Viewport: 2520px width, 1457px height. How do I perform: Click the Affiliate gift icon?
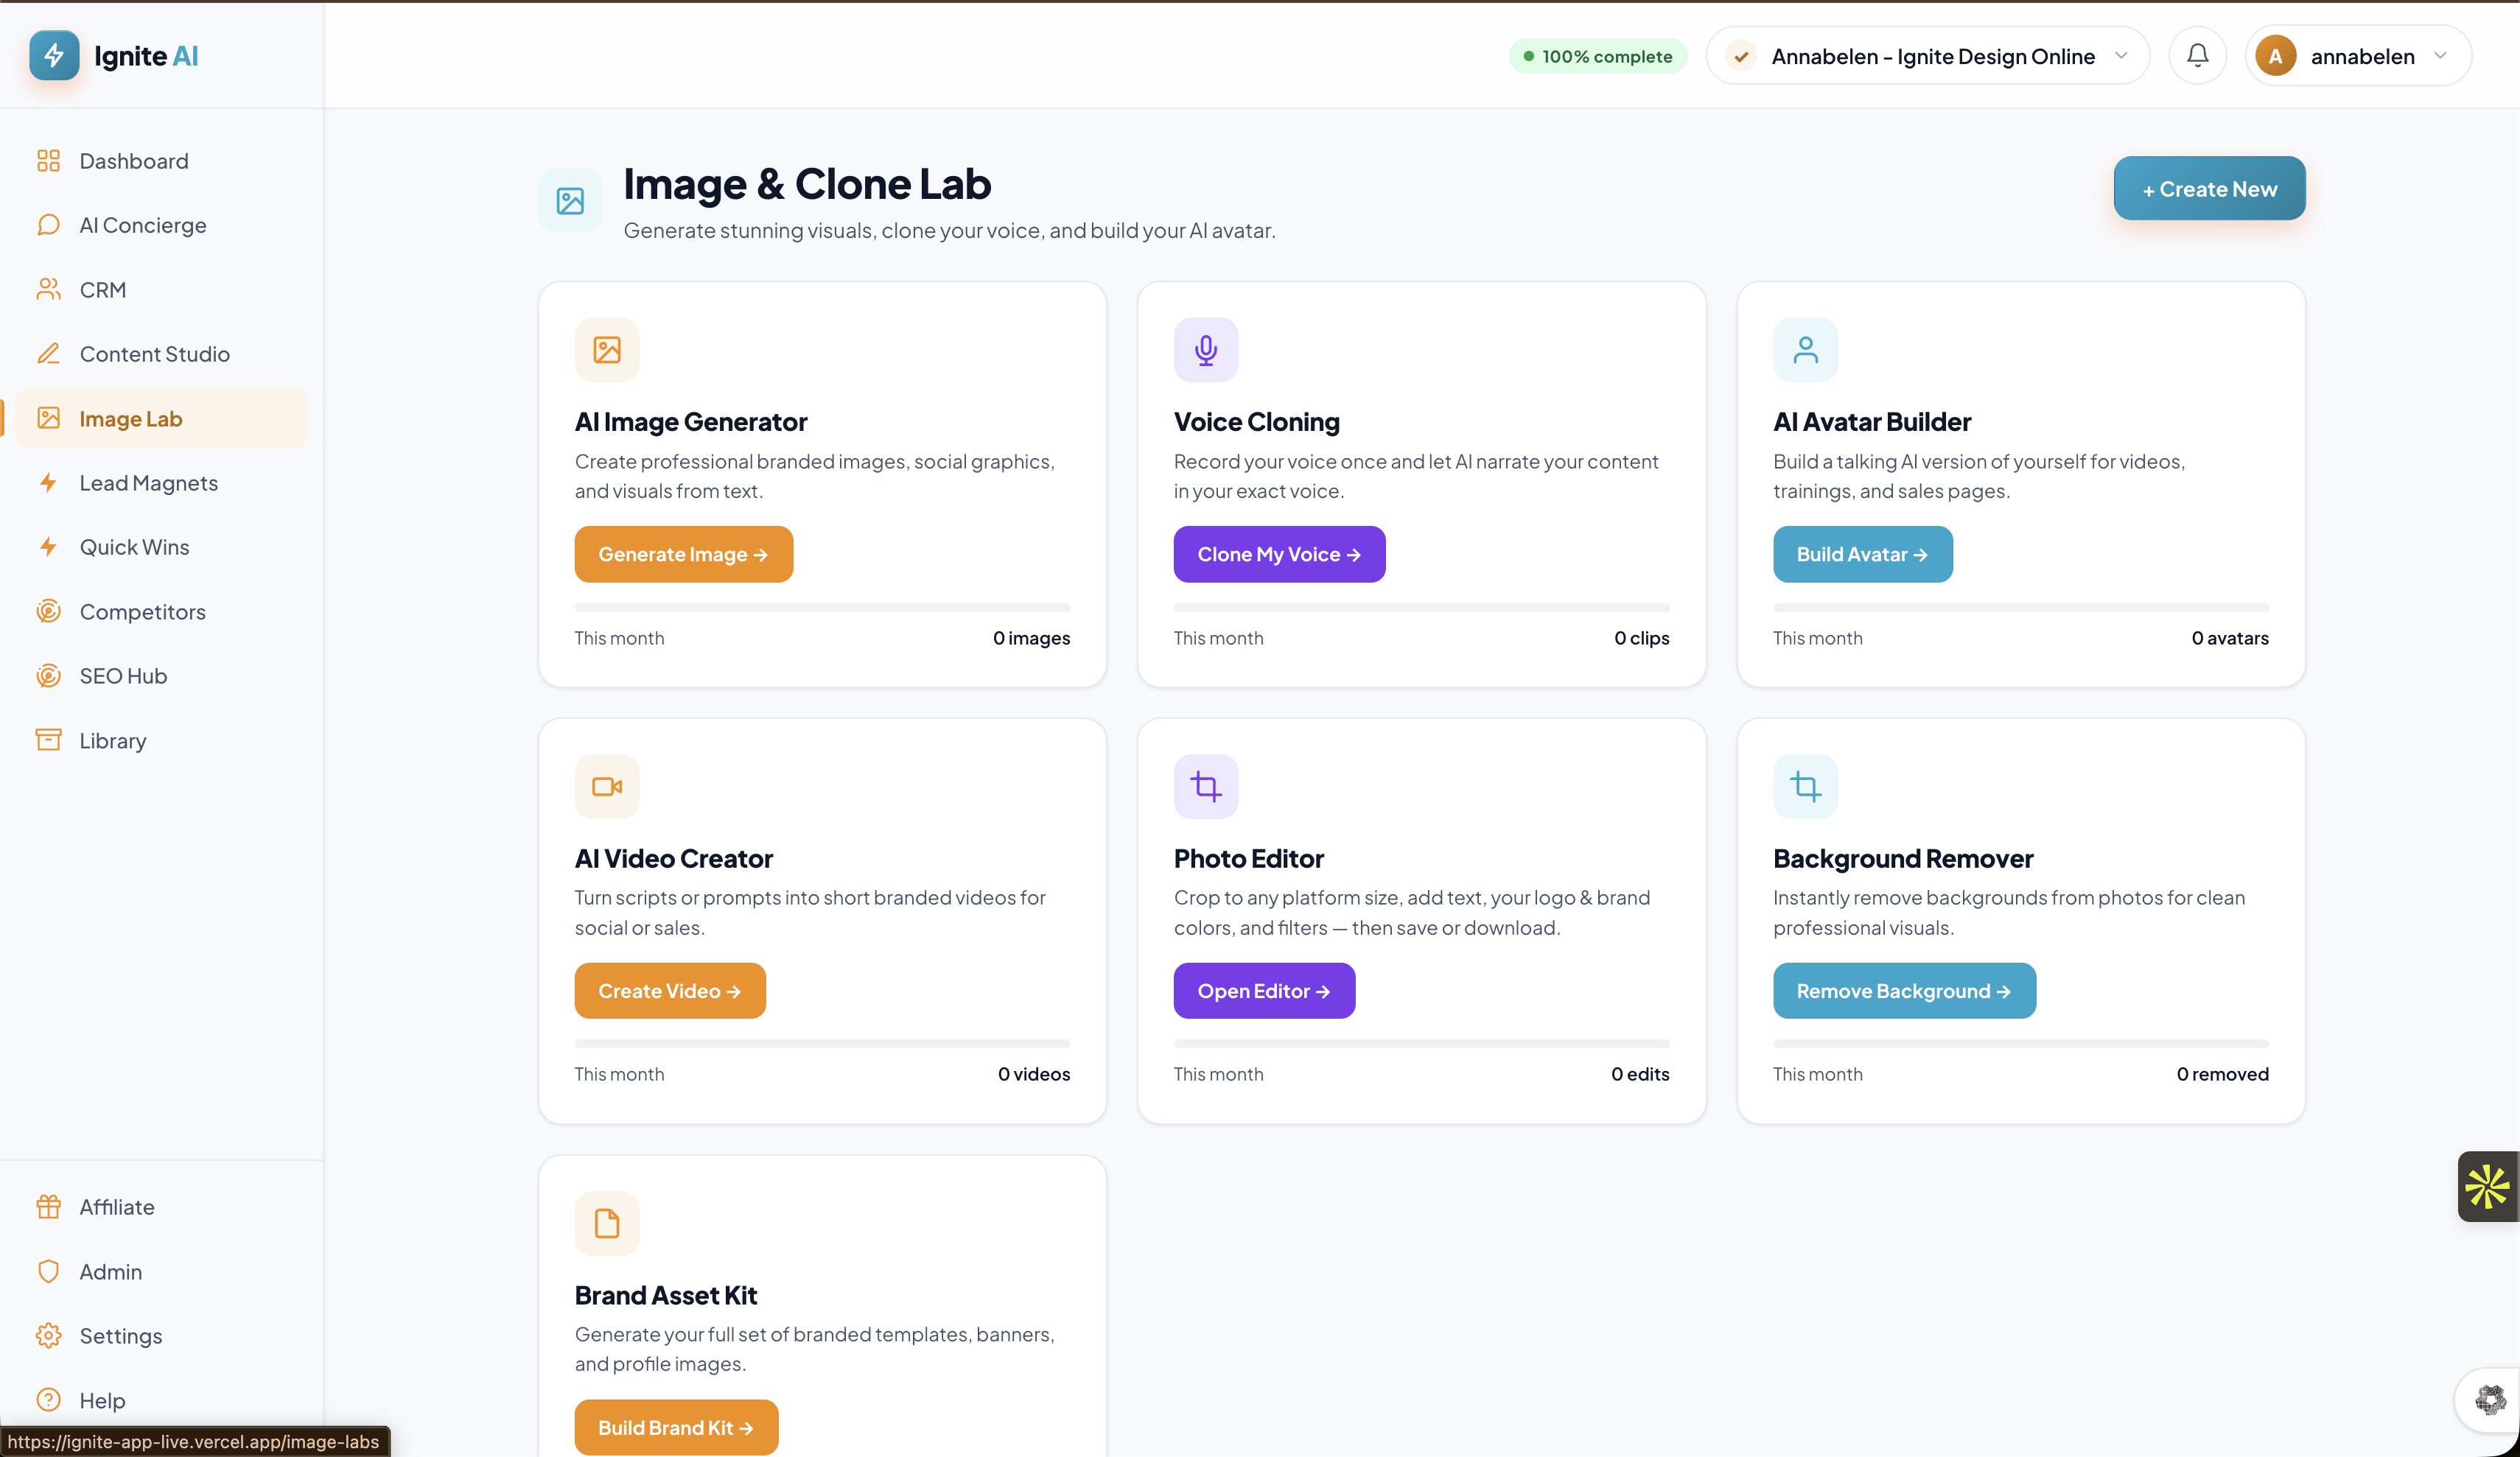[x=48, y=1207]
